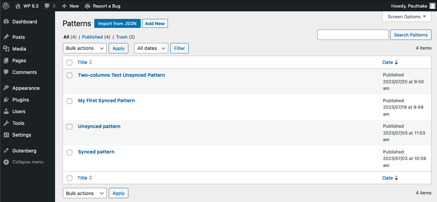Open Tools via the wrench icon
The image size is (437, 202).
coord(7,123)
